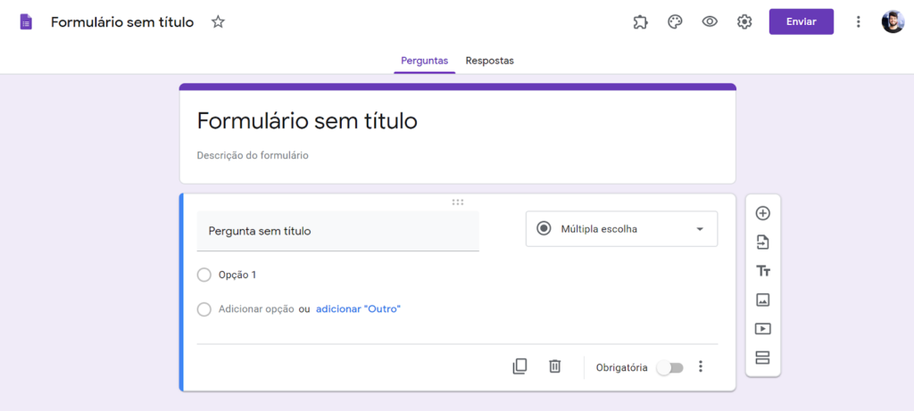Add a title and description section
Image resolution: width=914 pixels, height=411 pixels.
click(x=762, y=271)
